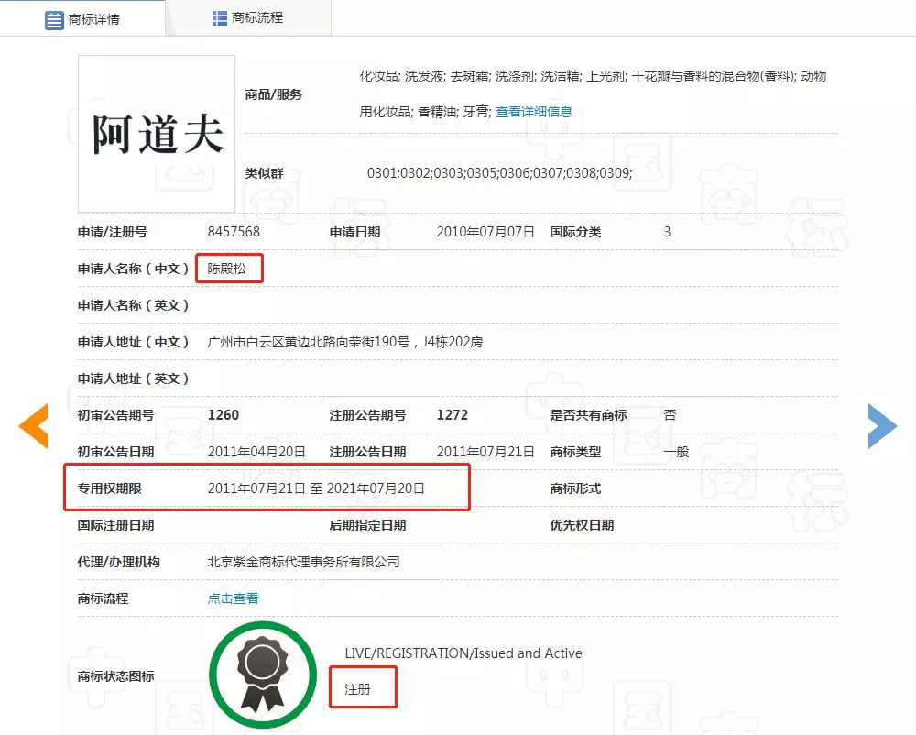Select exclusive right period 2011年07月21日 至 2021年07月20日
The image size is (916, 735).
316,488
